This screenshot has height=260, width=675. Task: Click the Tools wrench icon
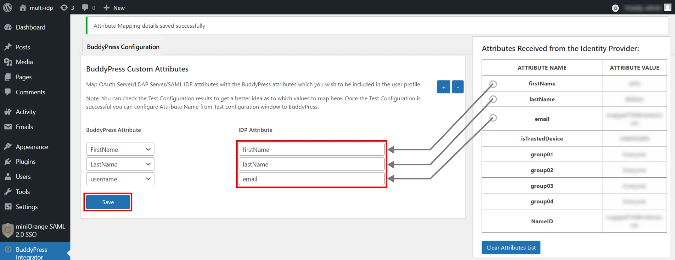(8, 192)
